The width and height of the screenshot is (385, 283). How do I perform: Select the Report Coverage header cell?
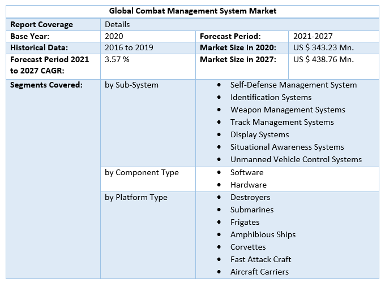pos(42,24)
